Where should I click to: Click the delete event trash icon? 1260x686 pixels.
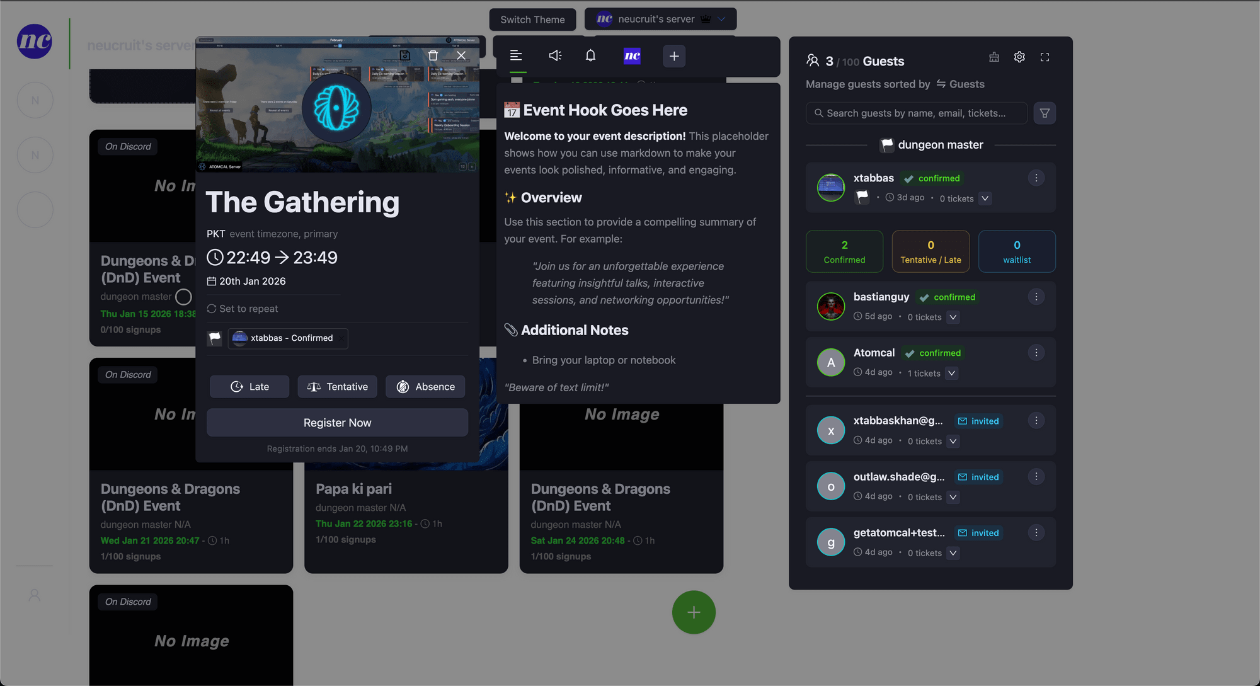click(433, 55)
